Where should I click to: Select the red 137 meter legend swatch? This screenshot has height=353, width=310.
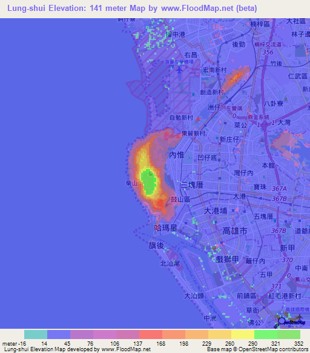coord(151,334)
